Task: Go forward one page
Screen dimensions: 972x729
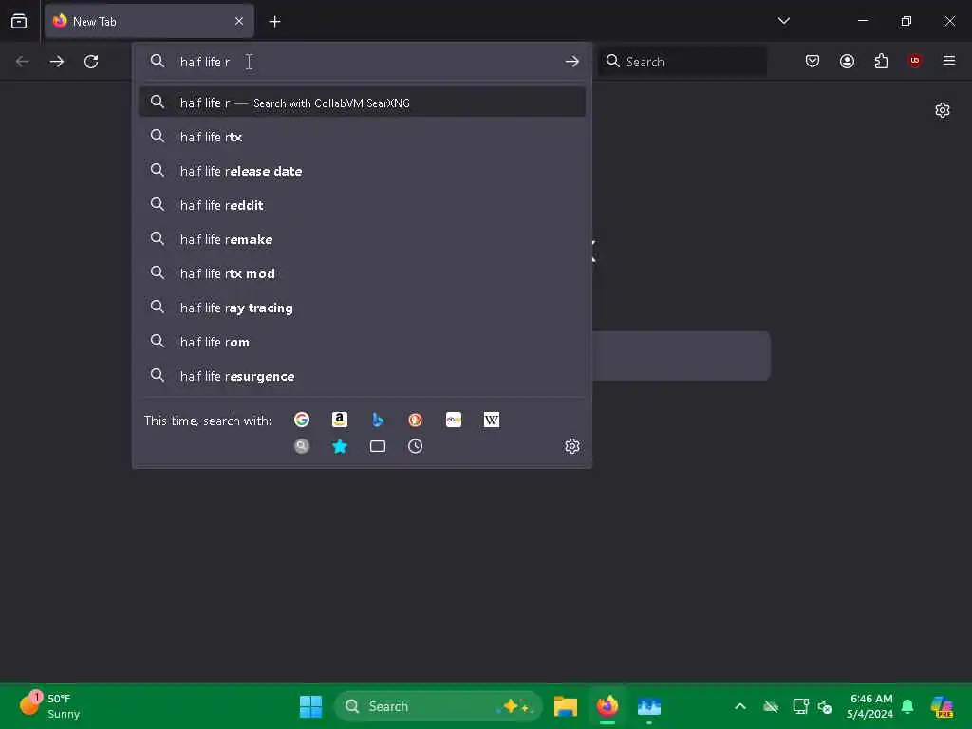Action: [x=57, y=62]
